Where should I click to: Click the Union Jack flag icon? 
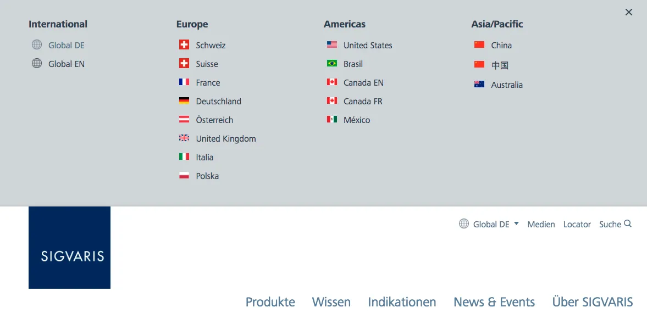[184, 138]
